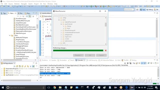Toggle Show Console When Standard Error Changes
160x90 pixels.
pos(145,63)
